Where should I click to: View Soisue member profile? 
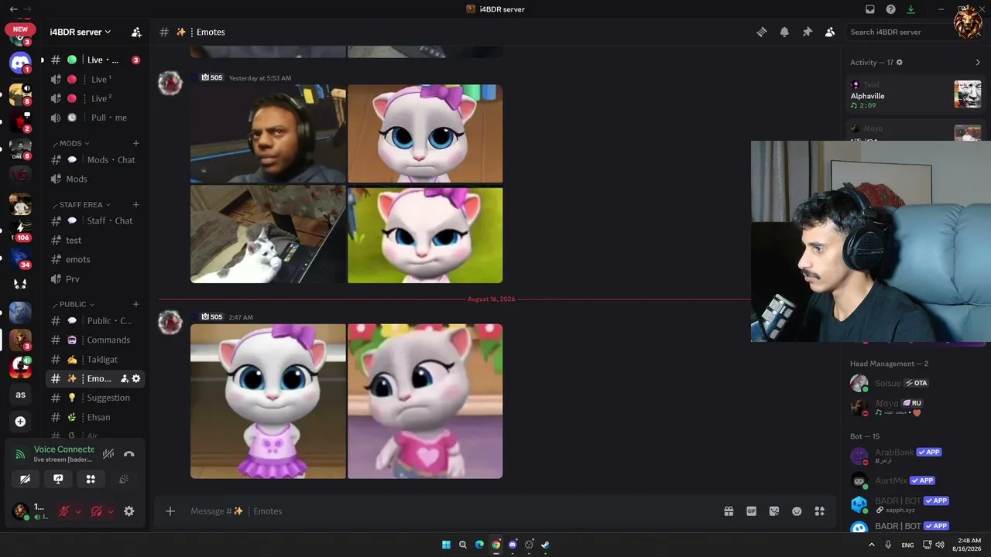pyautogui.click(x=915, y=383)
